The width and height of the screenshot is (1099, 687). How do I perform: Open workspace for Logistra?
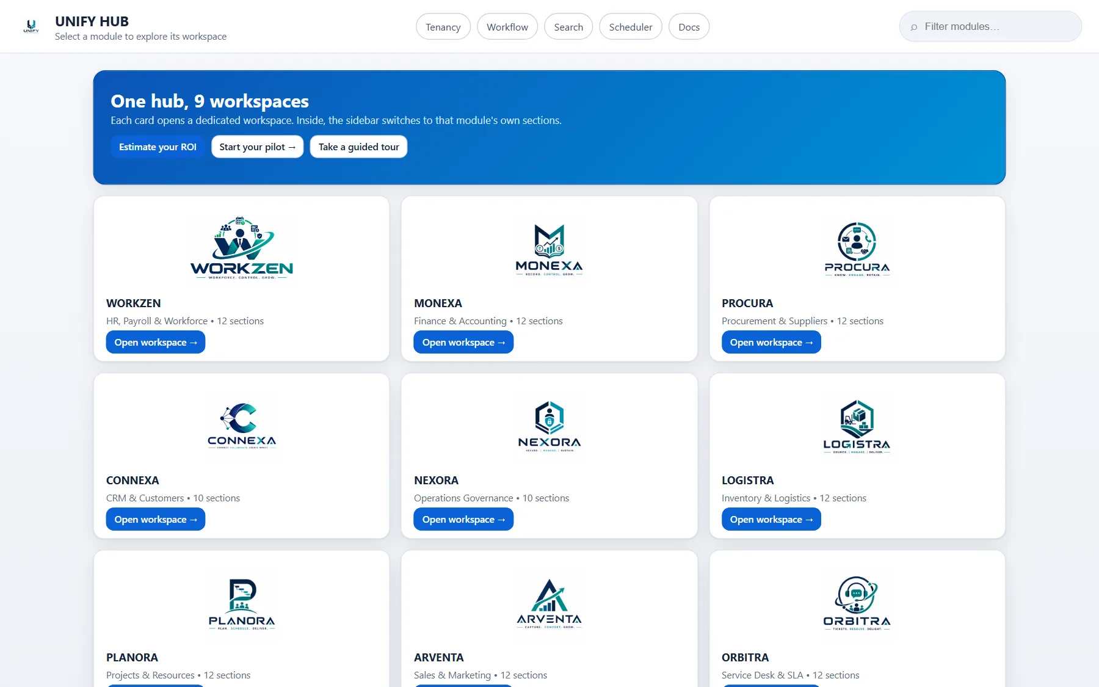[771, 519]
